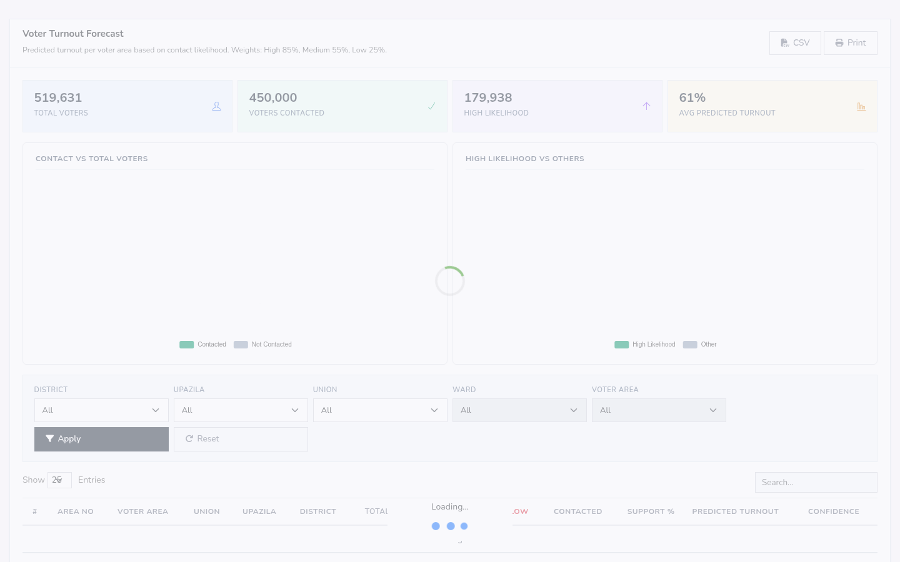Image resolution: width=900 pixels, height=562 pixels.
Task: Open the Ward dropdown
Action: [x=519, y=410]
